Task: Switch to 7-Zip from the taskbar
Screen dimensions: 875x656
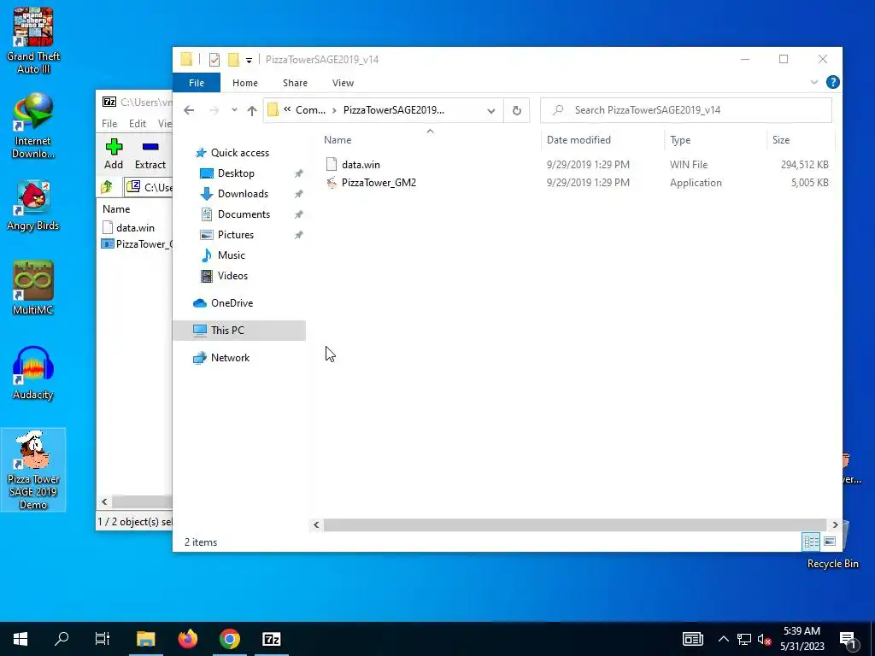Action: click(271, 639)
